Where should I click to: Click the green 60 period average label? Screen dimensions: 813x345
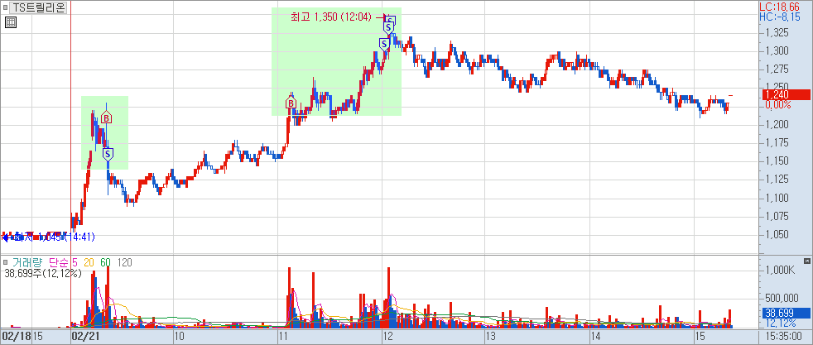pyautogui.click(x=105, y=262)
